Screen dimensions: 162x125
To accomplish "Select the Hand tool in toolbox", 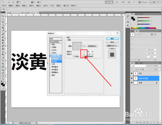I will pyautogui.click(x=3, y=76).
